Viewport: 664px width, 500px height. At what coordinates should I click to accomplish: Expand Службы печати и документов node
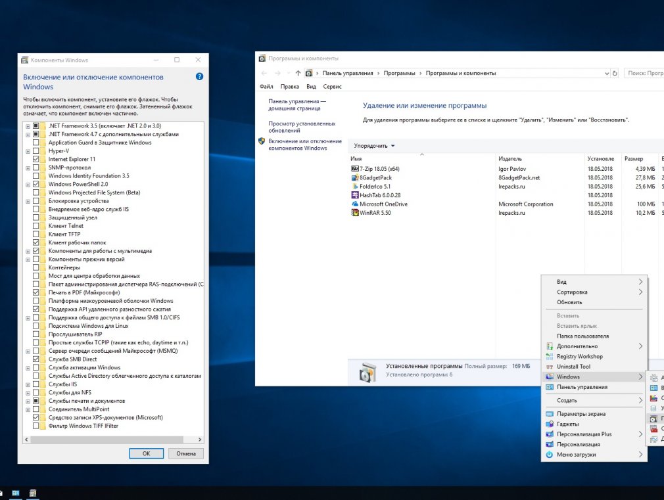[28, 401]
